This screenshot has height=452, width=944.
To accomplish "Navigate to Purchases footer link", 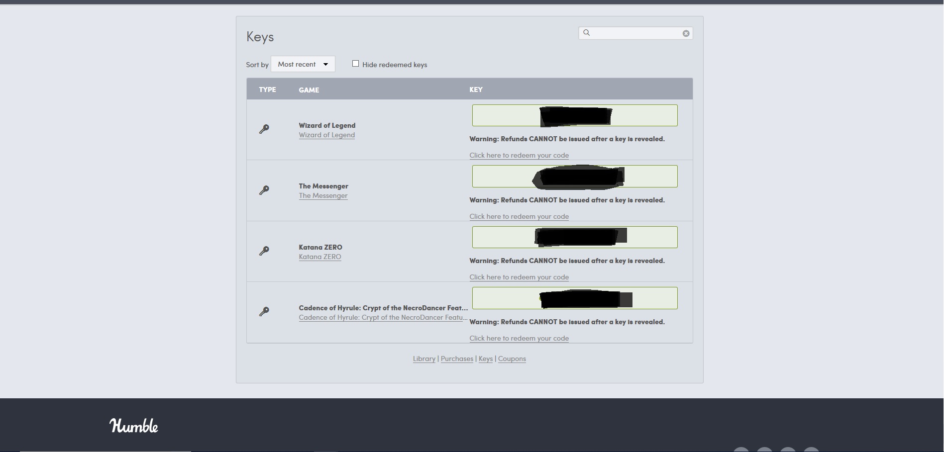I will point(457,359).
